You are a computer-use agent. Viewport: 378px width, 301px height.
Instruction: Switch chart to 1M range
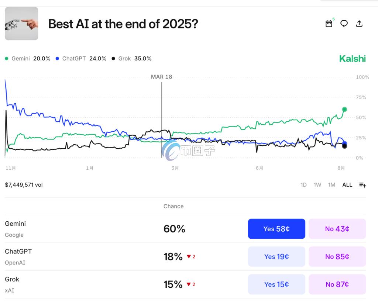(332, 185)
